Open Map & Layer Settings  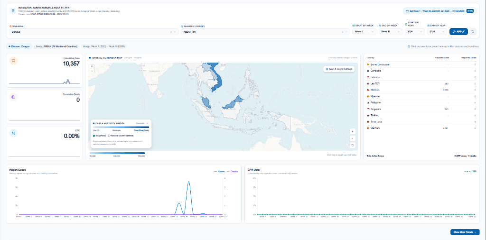(x=339, y=69)
